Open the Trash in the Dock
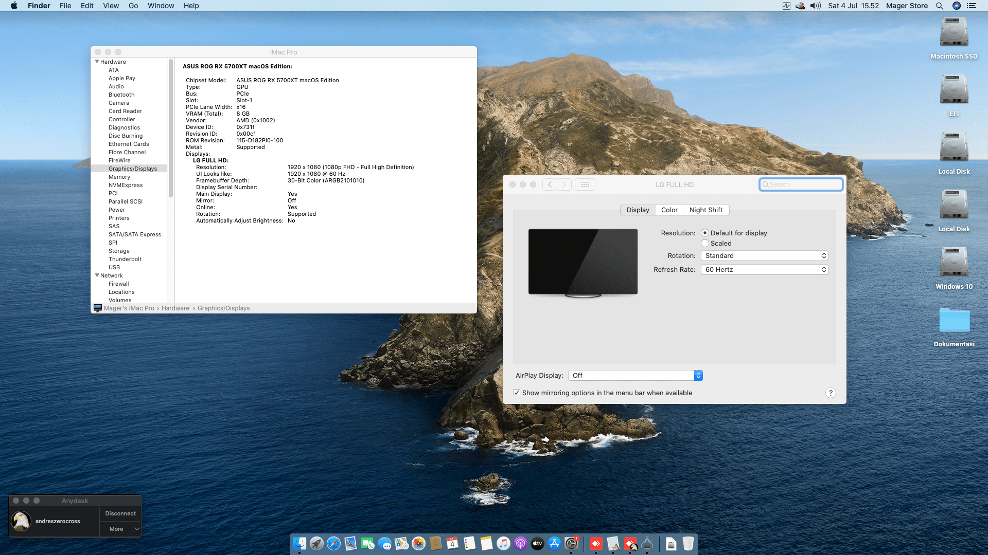The width and height of the screenshot is (988, 555). point(688,543)
